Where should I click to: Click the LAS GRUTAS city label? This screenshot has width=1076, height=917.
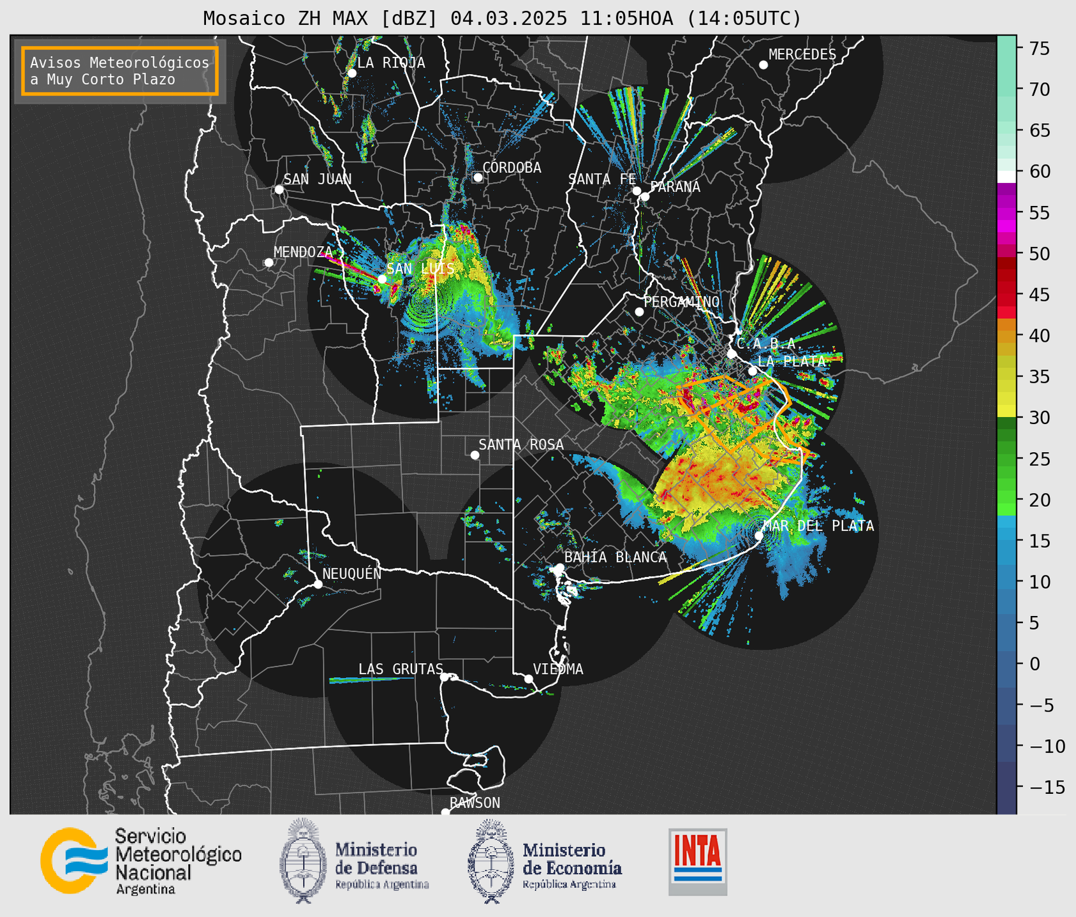401,669
